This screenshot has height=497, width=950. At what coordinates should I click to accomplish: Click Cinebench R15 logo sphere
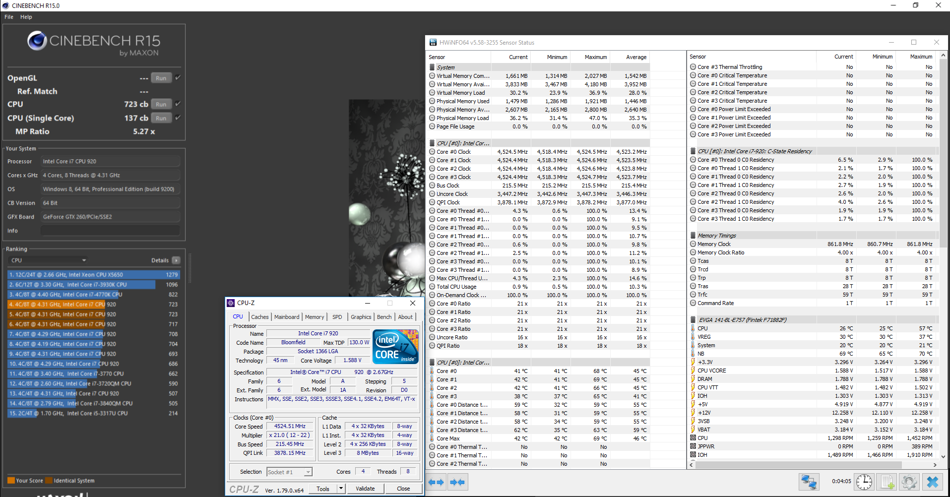tap(37, 41)
